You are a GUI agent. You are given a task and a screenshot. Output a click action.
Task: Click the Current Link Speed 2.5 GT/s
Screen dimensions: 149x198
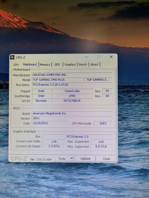tap(54, 146)
